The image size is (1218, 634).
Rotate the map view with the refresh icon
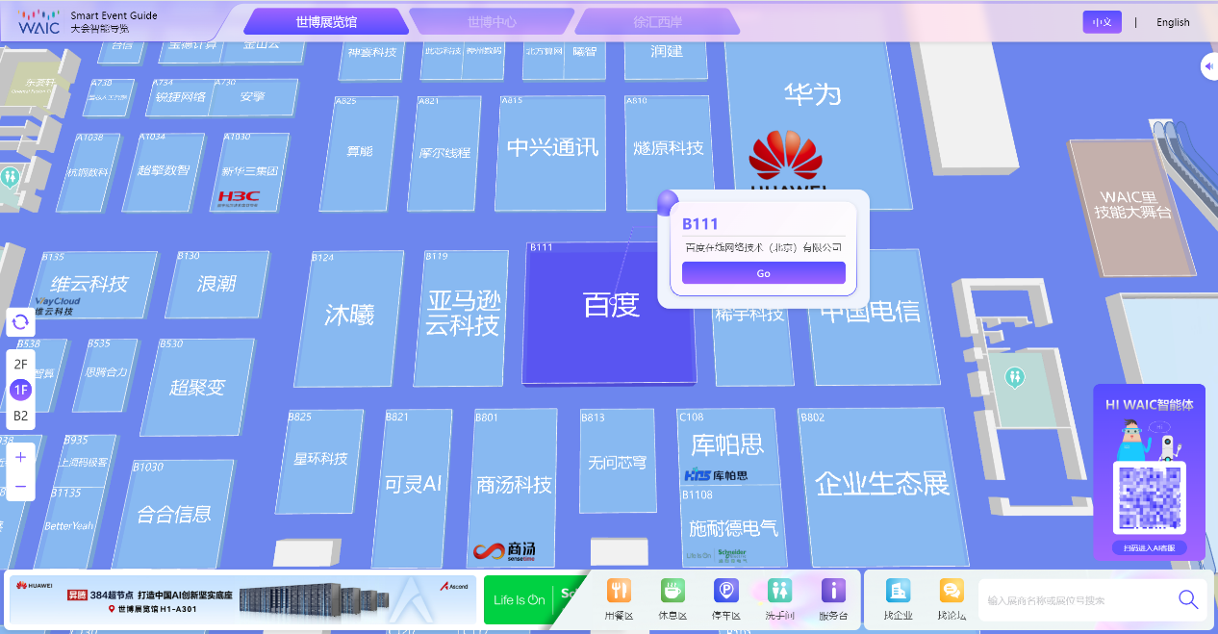(x=20, y=322)
